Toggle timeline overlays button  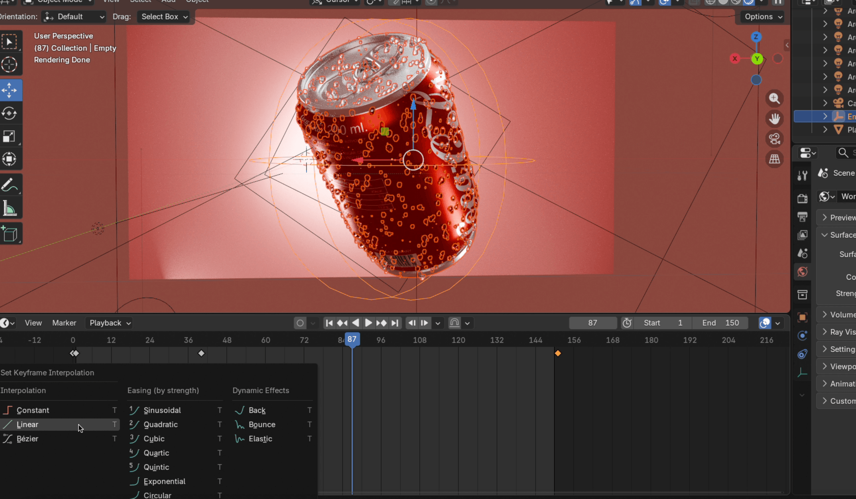(x=765, y=323)
